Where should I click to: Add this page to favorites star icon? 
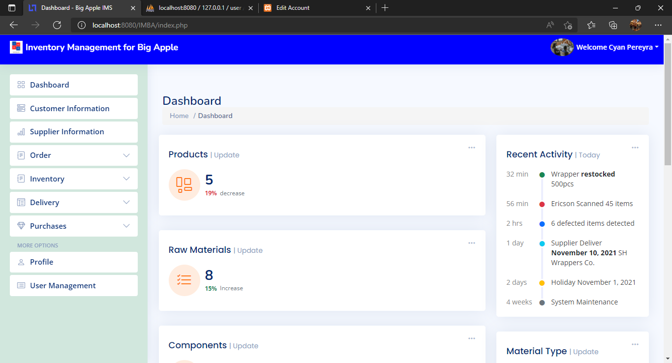pyautogui.click(x=568, y=25)
